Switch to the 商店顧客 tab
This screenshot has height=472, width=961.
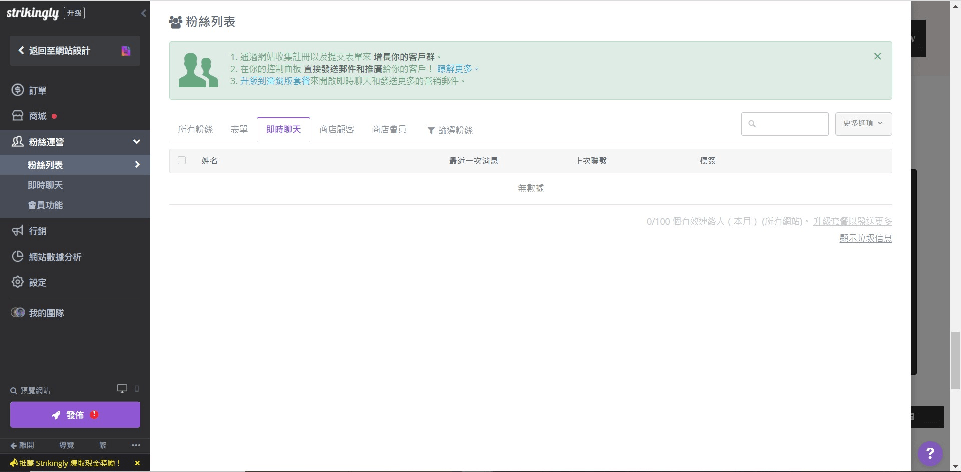coord(336,129)
